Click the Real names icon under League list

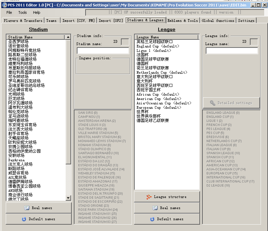tap(155, 208)
